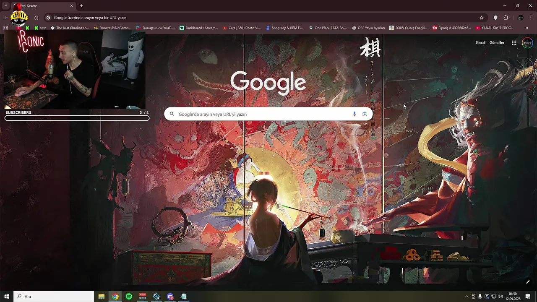Click the Google search input field
Viewport: 537px width, 302px height.
(x=268, y=114)
